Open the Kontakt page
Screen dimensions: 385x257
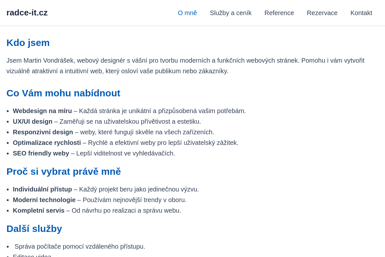pos(361,13)
